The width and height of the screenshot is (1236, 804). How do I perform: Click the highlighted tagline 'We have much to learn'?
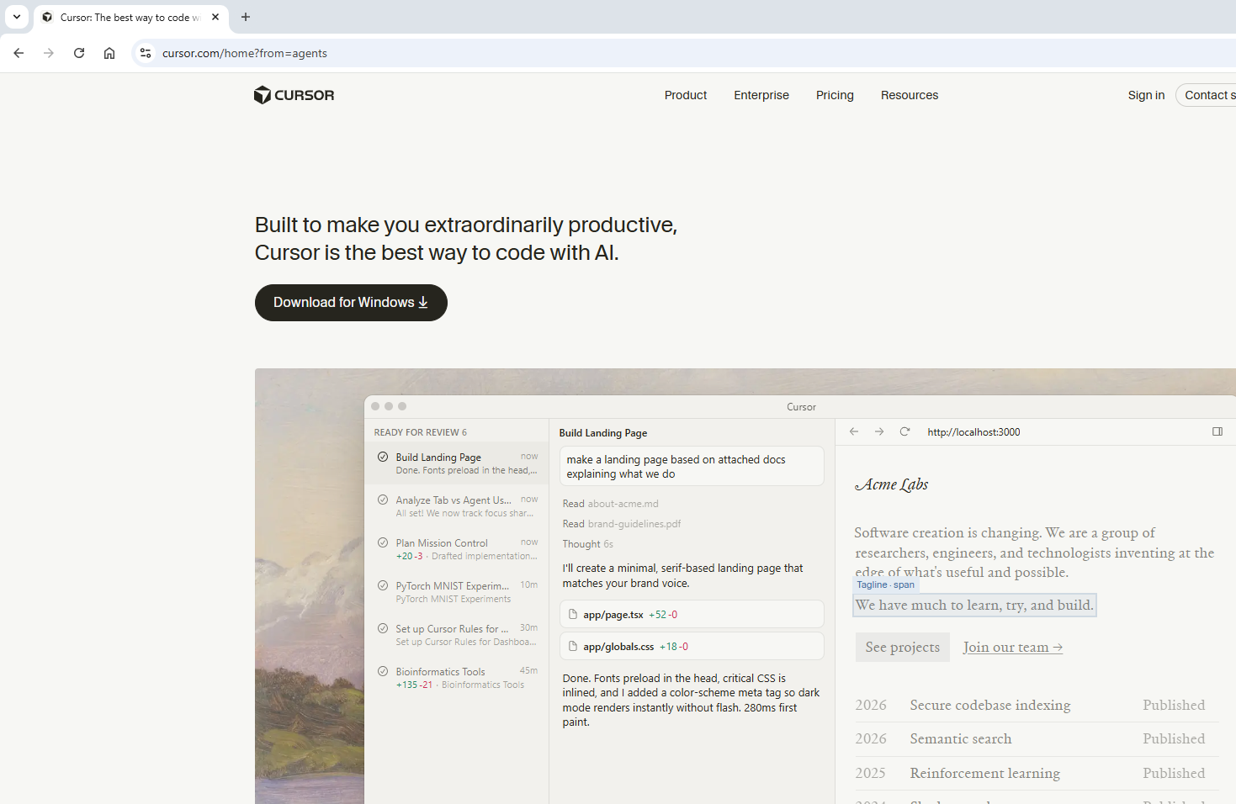click(x=974, y=606)
